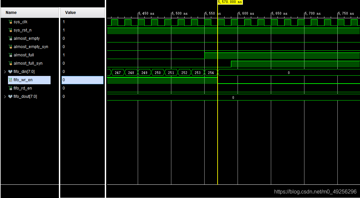Click the 5,700 ns ruler label
Image resolution: width=360 pixels, height=198 pixels.
[313, 14]
